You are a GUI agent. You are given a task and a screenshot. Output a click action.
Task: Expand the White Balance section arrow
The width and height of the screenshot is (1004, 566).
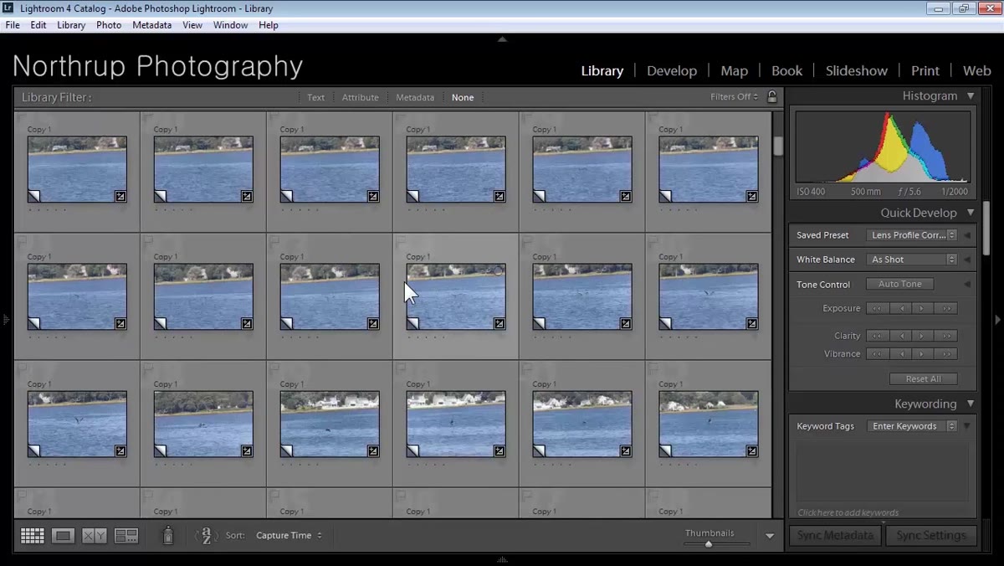[x=967, y=260]
